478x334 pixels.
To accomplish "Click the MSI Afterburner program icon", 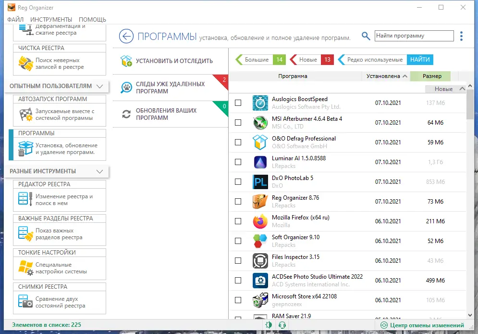I will click(260, 122).
